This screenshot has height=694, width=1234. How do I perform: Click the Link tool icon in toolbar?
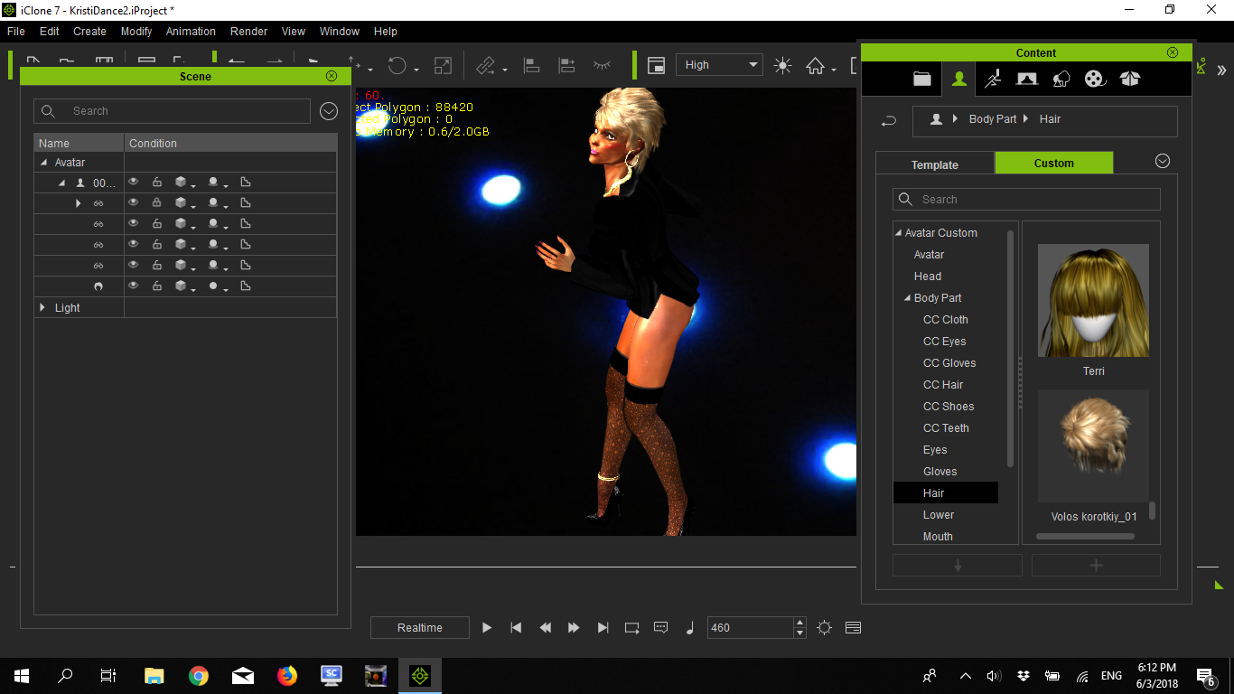point(486,65)
